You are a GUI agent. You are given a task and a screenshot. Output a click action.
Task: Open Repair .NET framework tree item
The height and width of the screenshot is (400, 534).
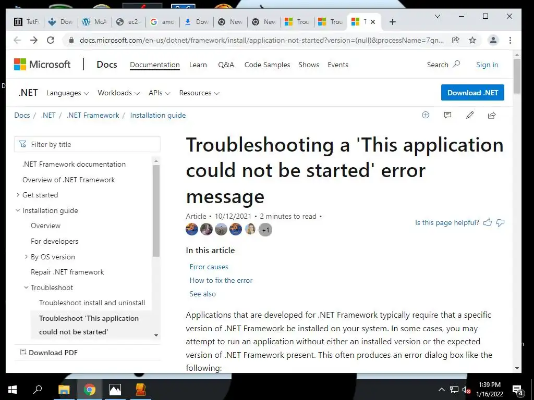click(x=67, y=272)
